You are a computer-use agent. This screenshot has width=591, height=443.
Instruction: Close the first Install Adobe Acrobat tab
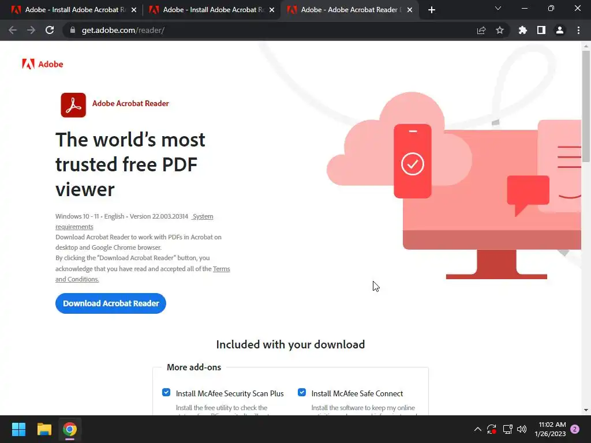(134, 10)
